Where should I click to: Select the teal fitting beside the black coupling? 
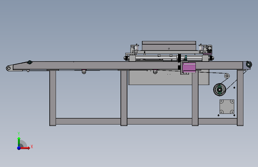186,58
